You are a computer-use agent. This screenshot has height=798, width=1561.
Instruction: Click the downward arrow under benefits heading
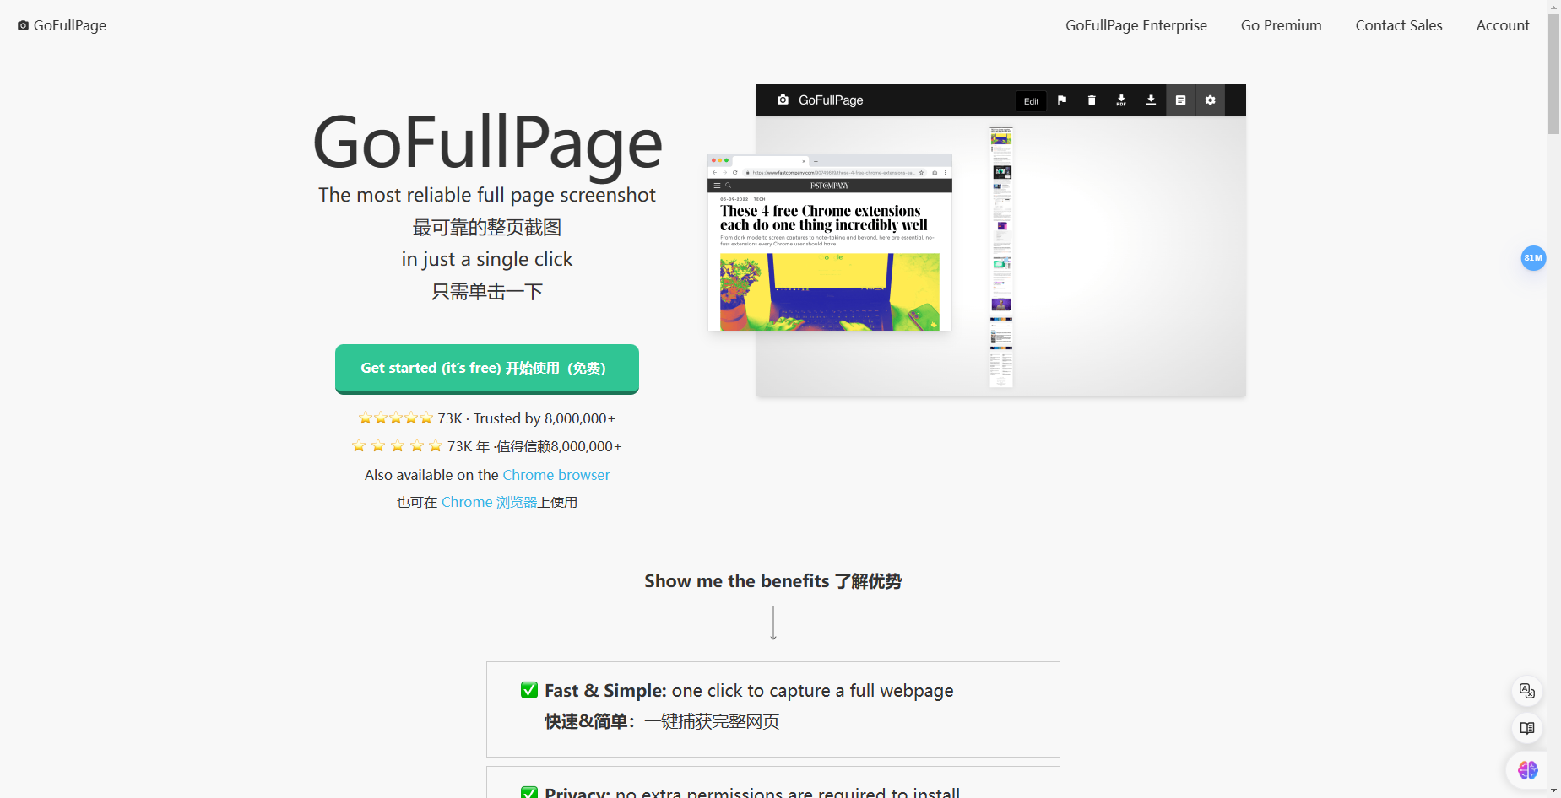[x=773, y=623]
